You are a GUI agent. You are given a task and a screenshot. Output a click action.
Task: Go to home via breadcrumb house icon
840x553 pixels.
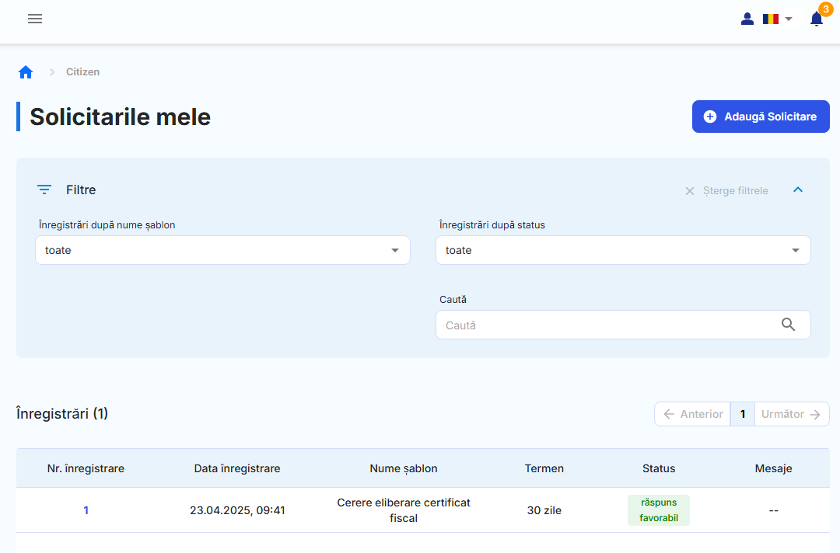pyautogui.click(x=26, y=72)
